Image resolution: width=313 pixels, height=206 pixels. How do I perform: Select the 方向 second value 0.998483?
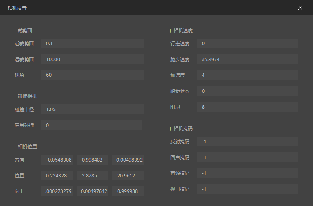(93, 160)
